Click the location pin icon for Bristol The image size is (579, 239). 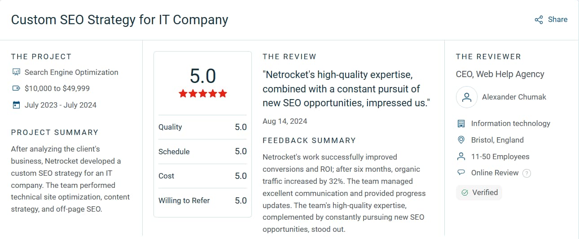pyautogui.click(x=461, y=140)
